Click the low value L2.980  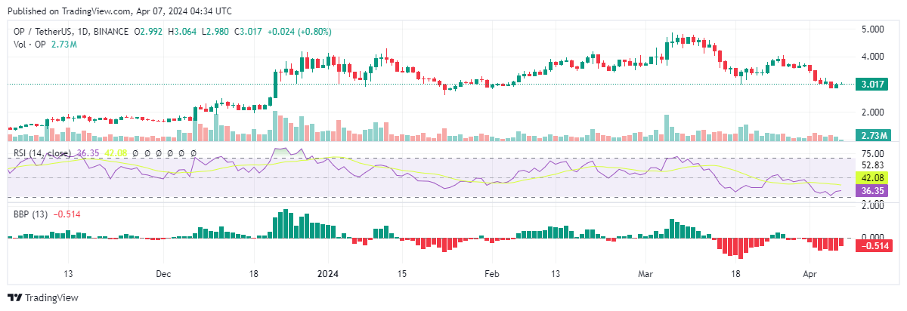[x=215, y=32]
